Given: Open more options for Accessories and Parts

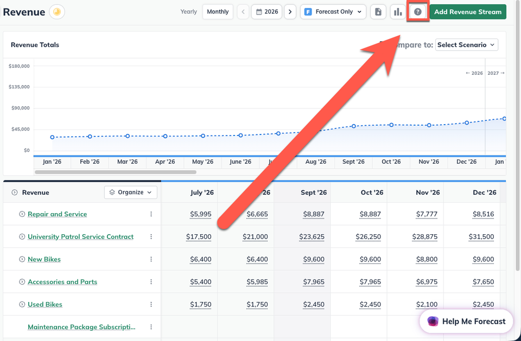Looking at the screenshot, I should click(x=151, y=282).
